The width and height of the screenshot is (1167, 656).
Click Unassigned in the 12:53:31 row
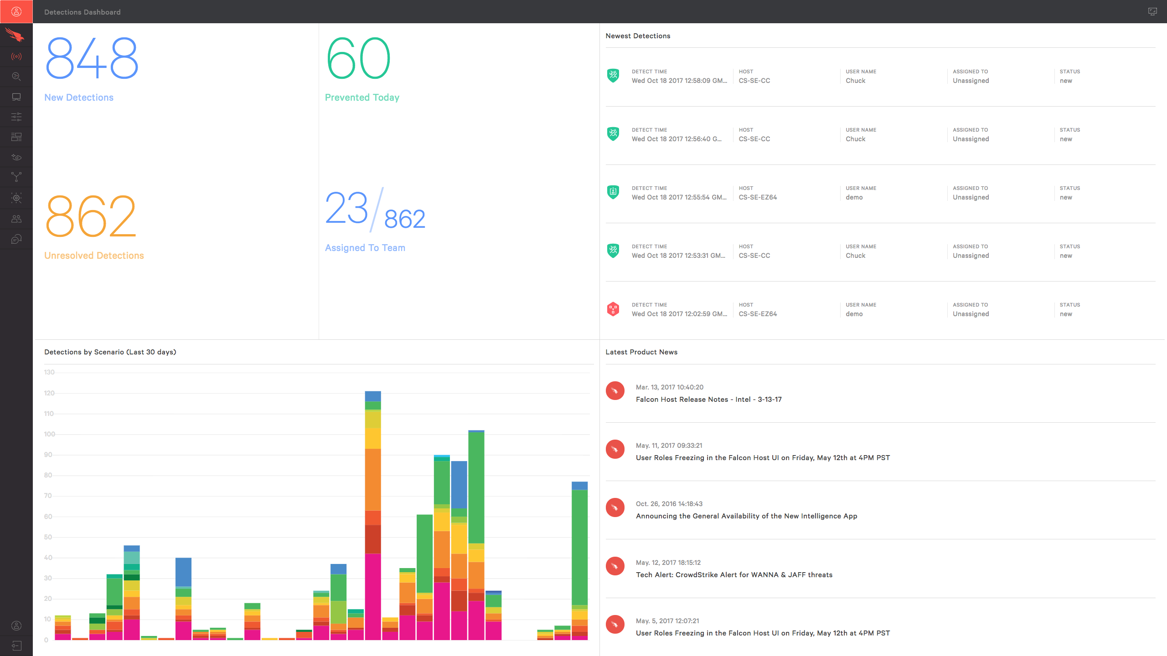tap(971, 256)
